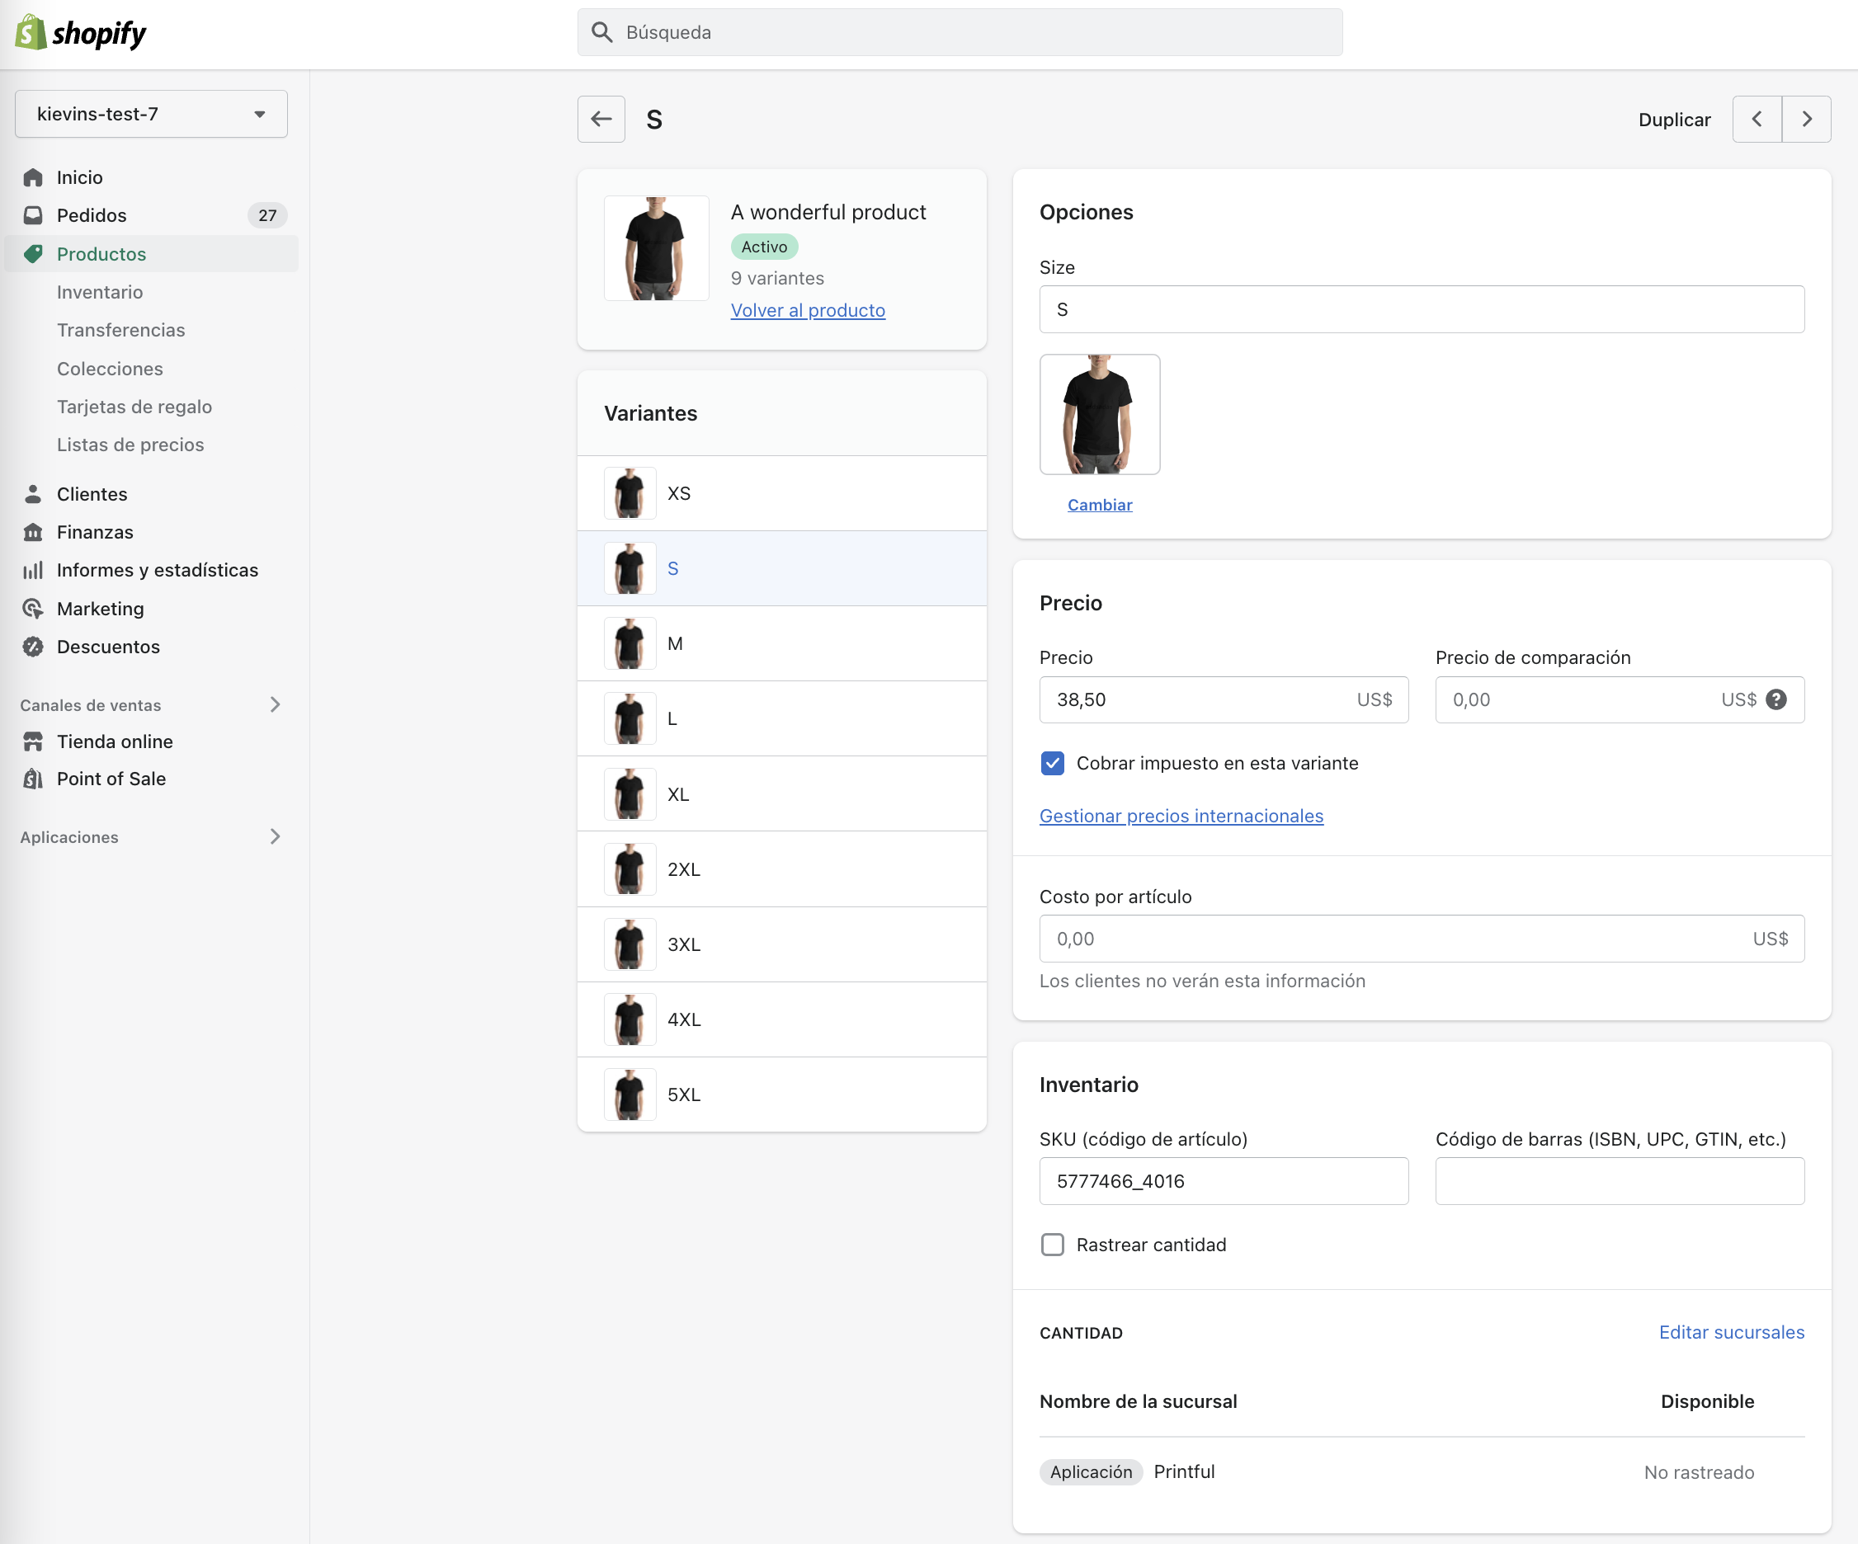Select the S variant row
The height and width of the screenshot is (1544, 1858).
(x=782, y=568)
